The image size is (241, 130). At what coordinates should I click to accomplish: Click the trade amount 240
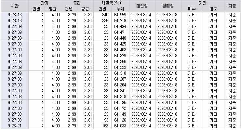[x=105, y=15]
